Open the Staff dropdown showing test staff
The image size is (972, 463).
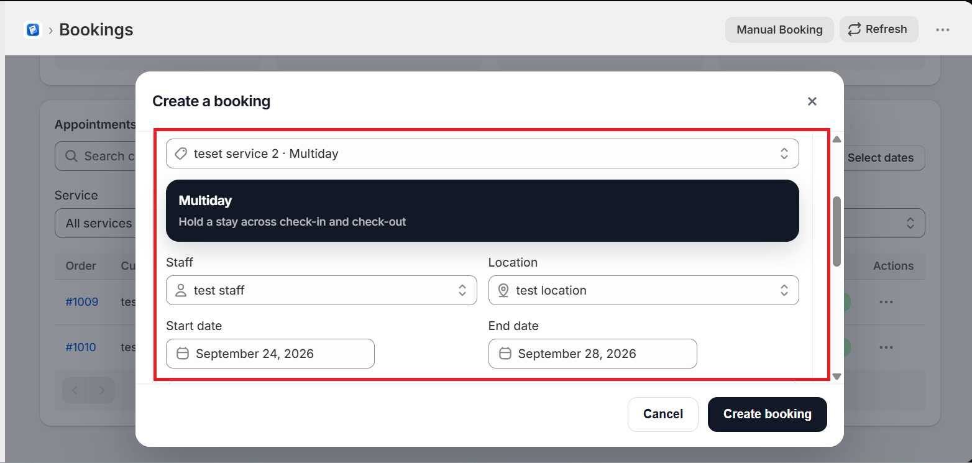point(321,290)
